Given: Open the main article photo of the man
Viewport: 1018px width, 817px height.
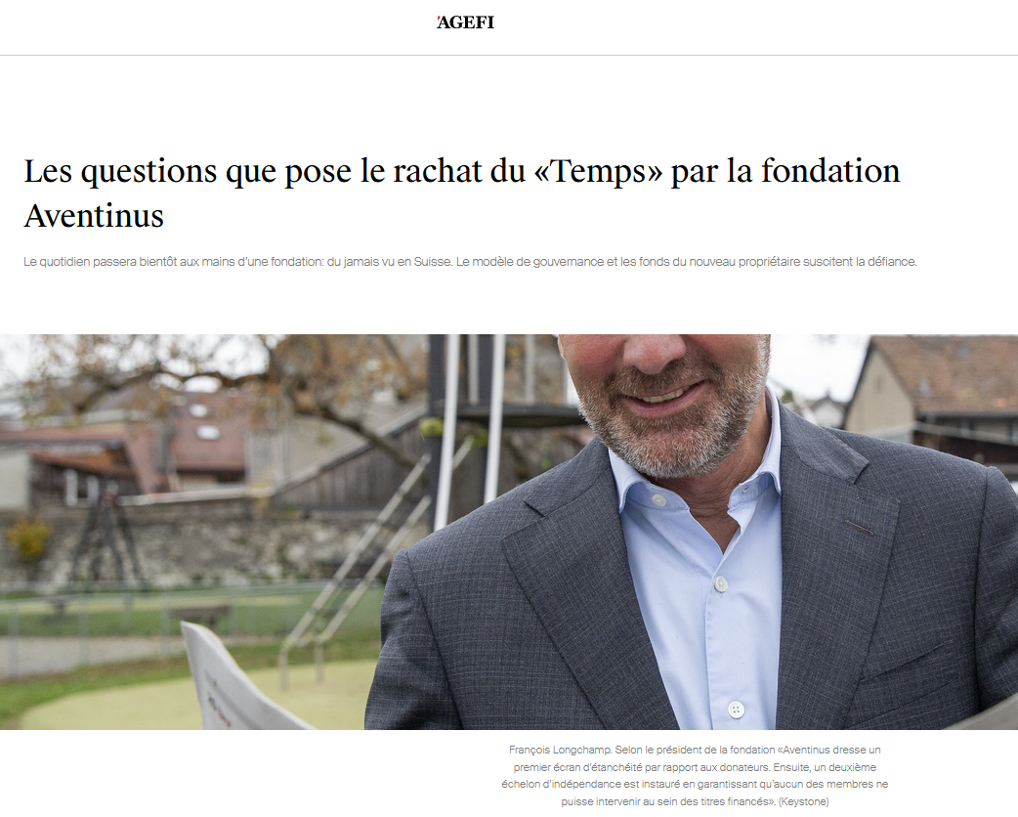Looking at the screenshot, I should point(509,532).
